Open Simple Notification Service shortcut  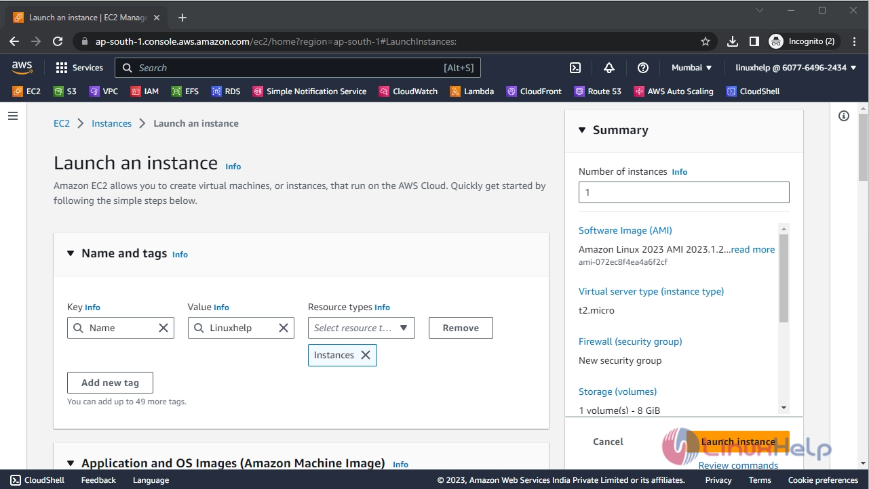pyautogui.click(x=309, y=91)
